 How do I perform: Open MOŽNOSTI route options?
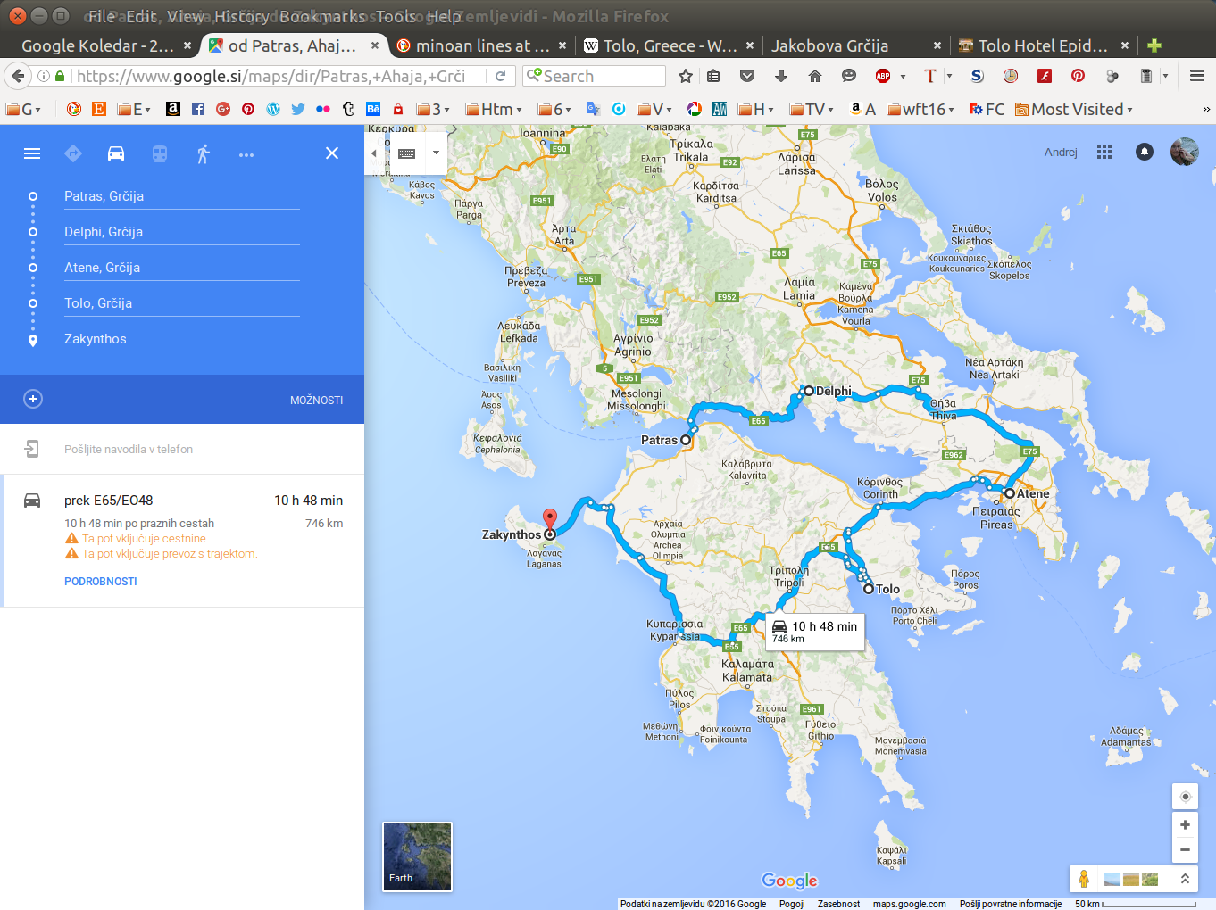[316, 401]
